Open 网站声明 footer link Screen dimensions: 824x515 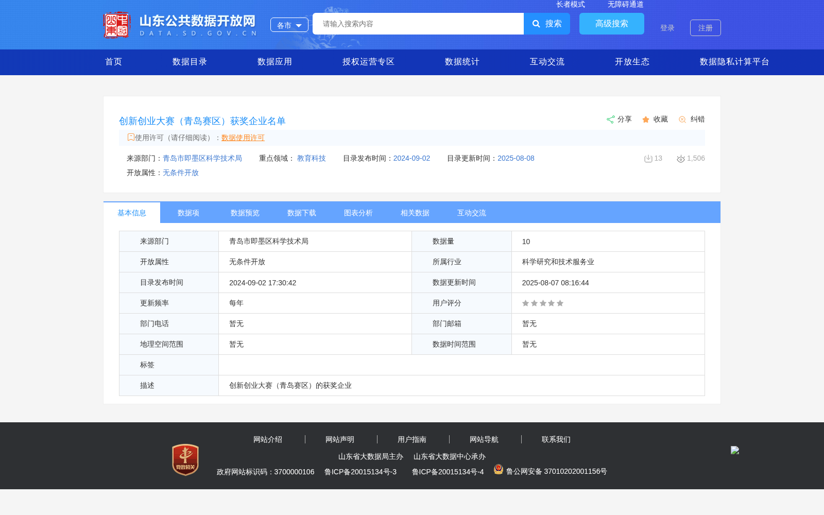340,439
